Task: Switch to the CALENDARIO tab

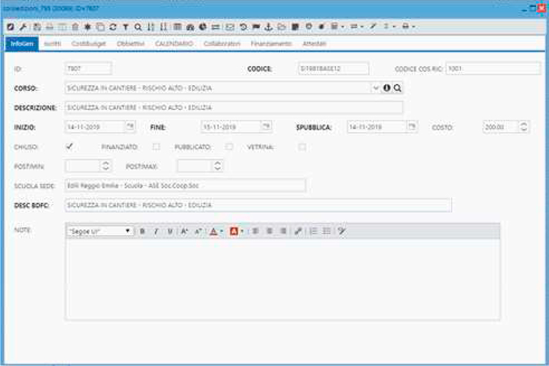Action: 174,44
